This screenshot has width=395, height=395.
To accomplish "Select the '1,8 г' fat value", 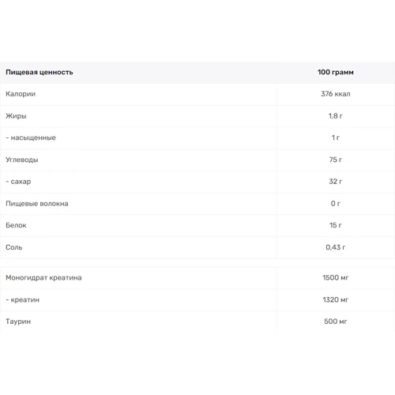I will click(x=336, y=116).
